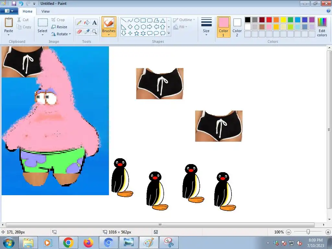
Task: Open Paint Help question mark icon
Action: (329, 11)
